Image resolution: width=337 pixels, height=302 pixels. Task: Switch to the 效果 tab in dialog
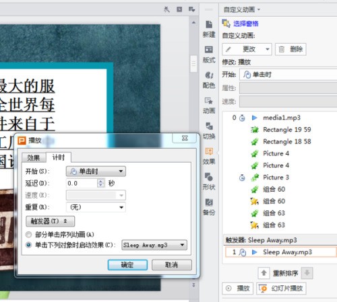[34, 157]
